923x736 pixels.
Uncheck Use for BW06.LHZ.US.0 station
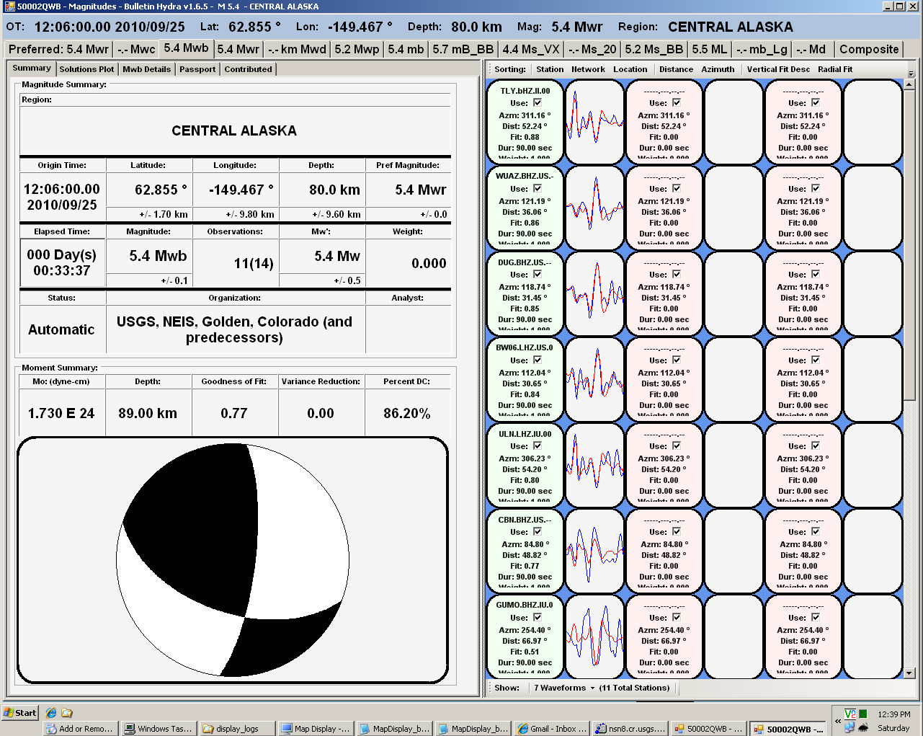point(537,360)
